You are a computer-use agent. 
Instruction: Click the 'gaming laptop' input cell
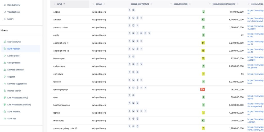click(60, 89)
